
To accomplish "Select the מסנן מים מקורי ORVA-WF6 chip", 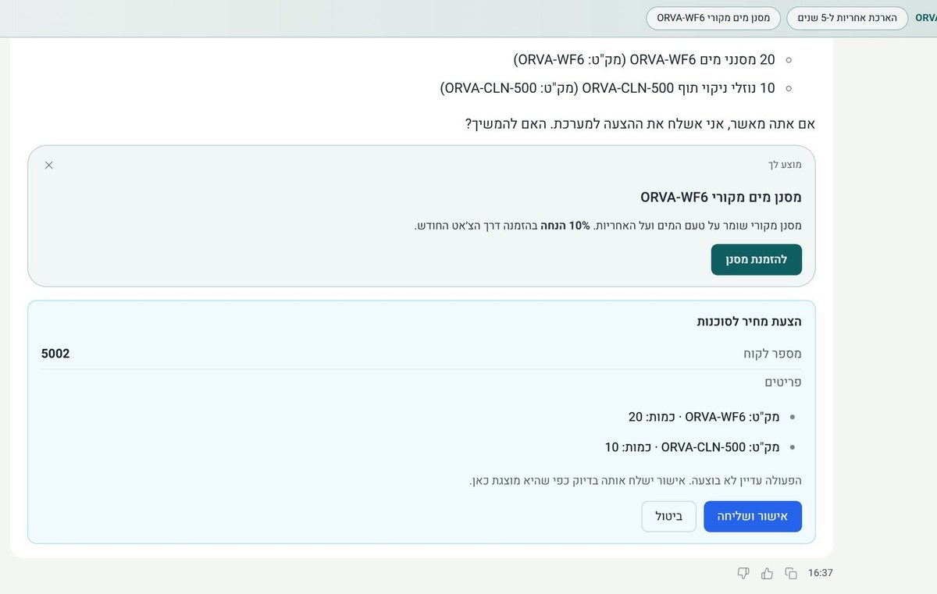I will coord(714,18).
